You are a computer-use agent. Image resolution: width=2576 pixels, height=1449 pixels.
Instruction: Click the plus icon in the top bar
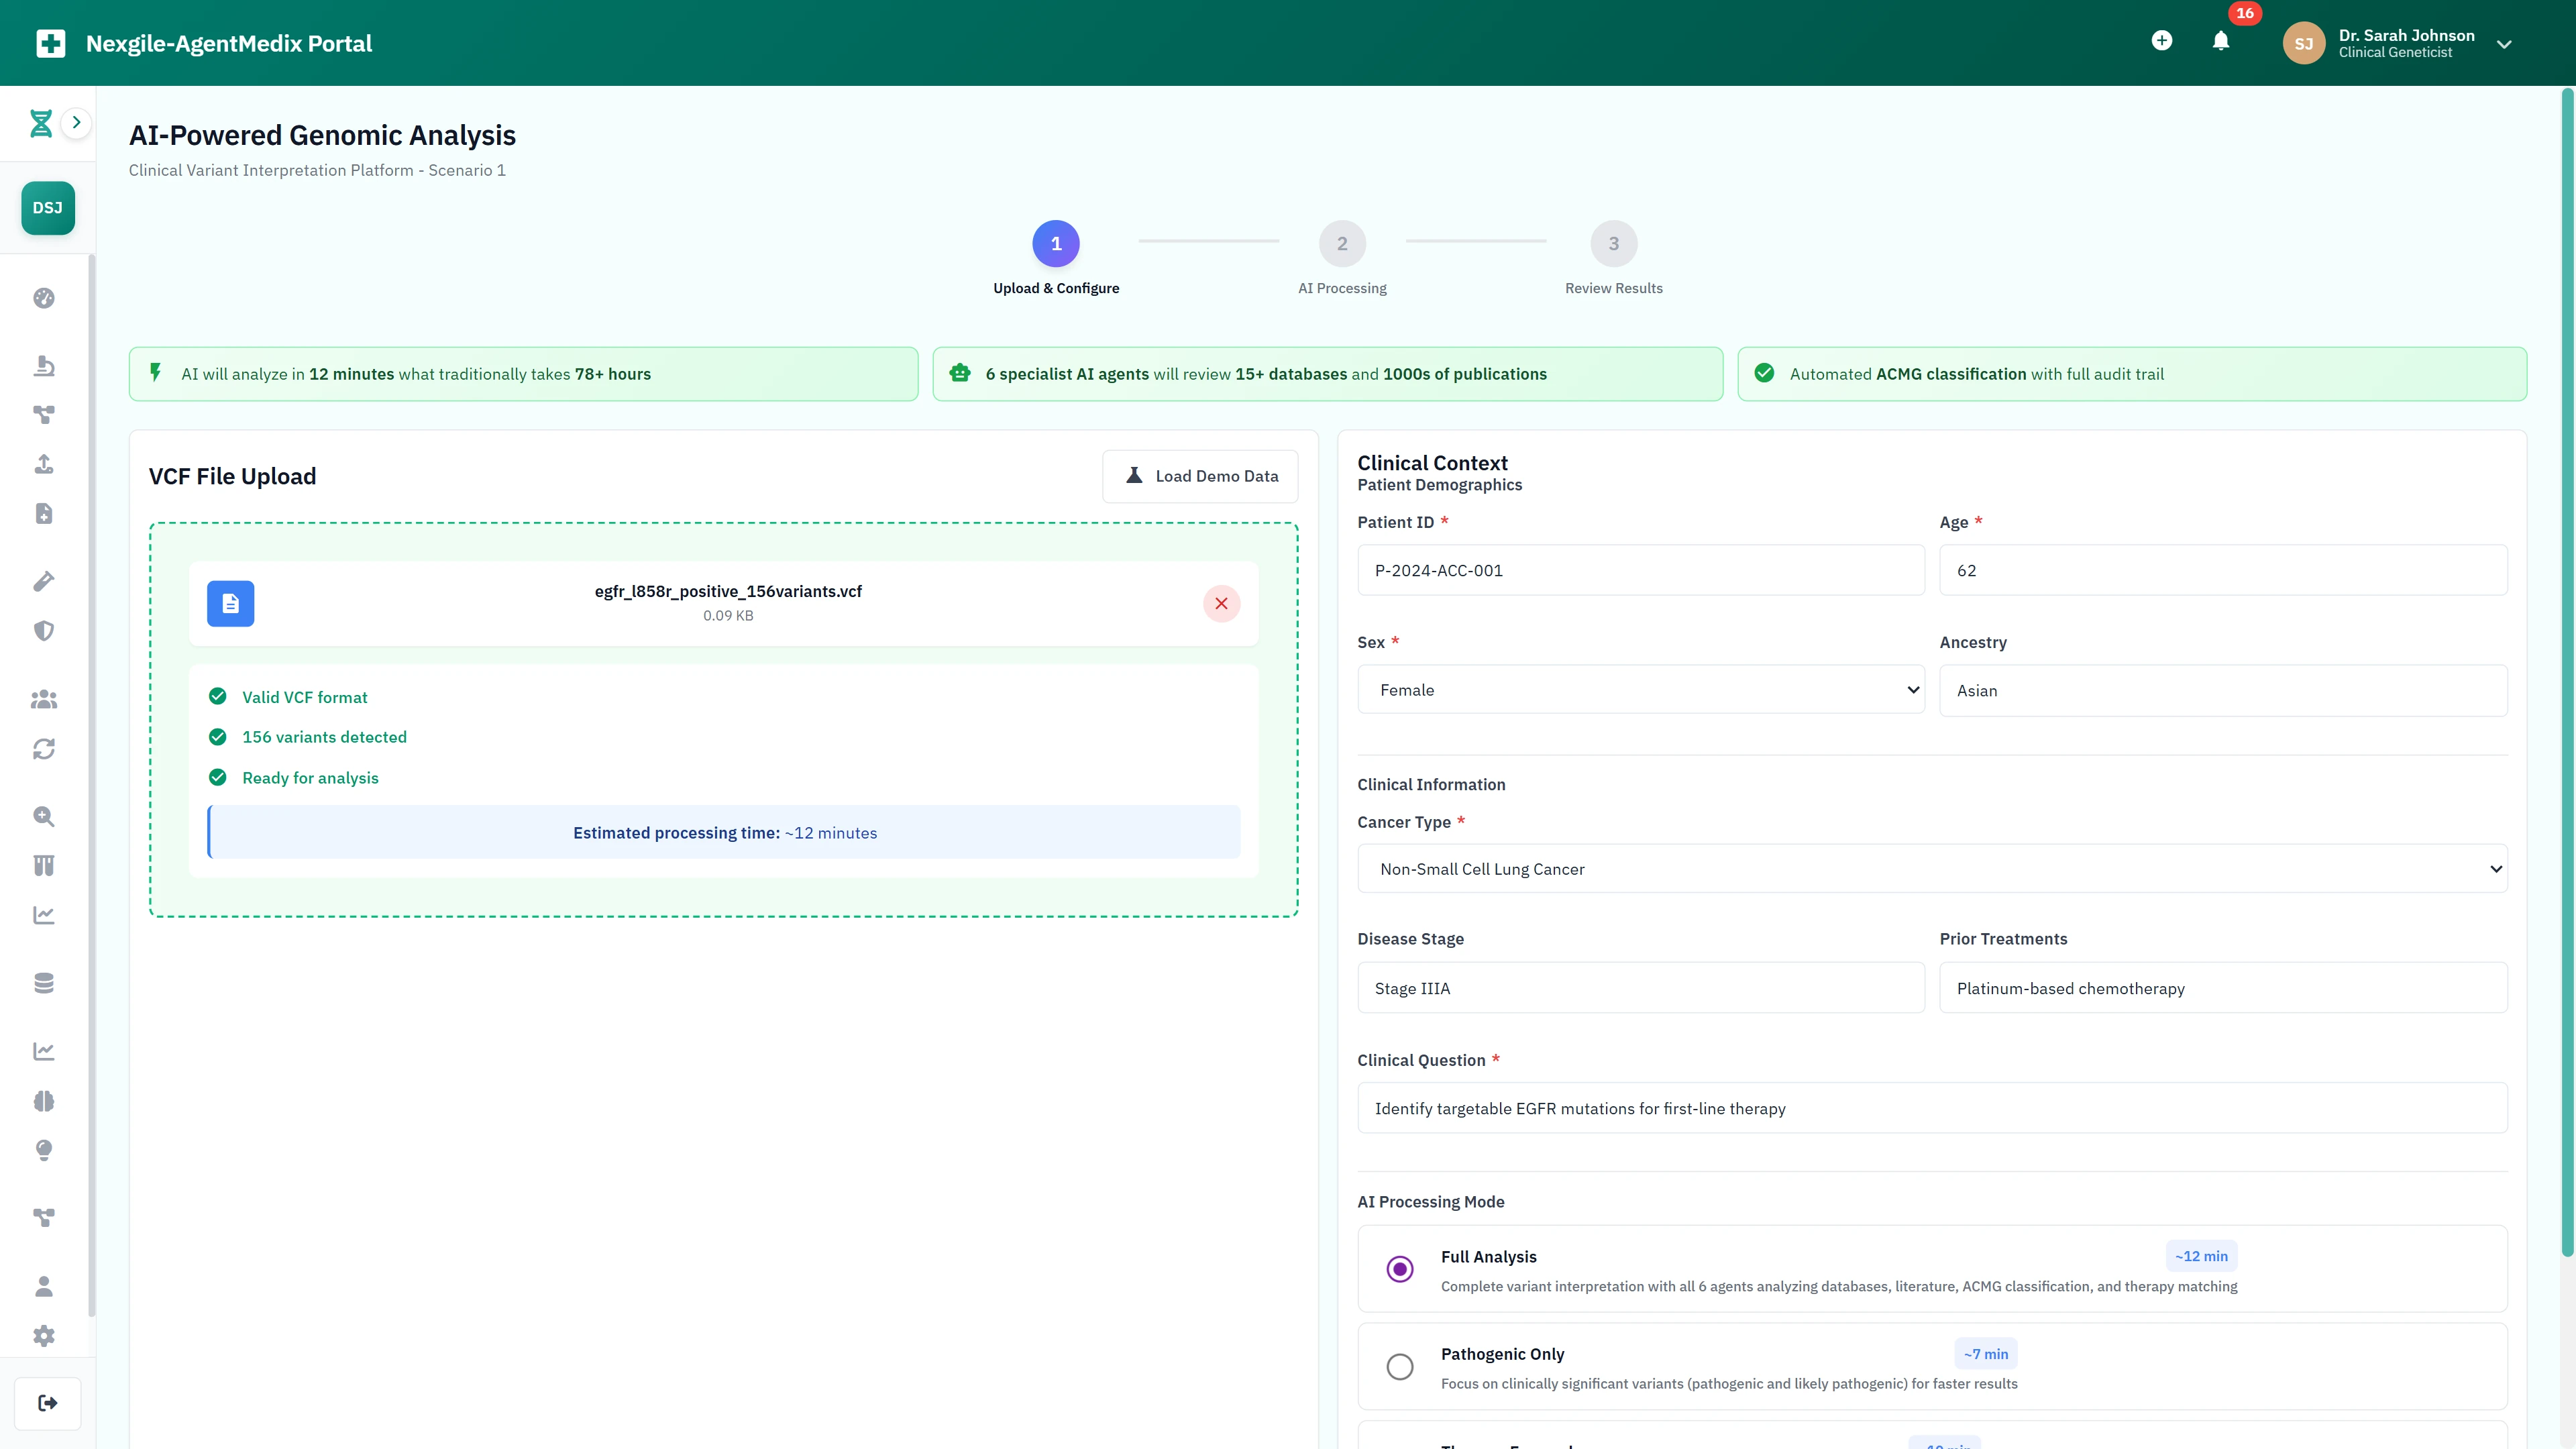tap(2161, 41)
